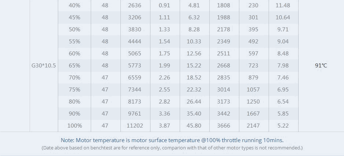
Task: Select the 65% throttle cell
Action: click(75, 66)
